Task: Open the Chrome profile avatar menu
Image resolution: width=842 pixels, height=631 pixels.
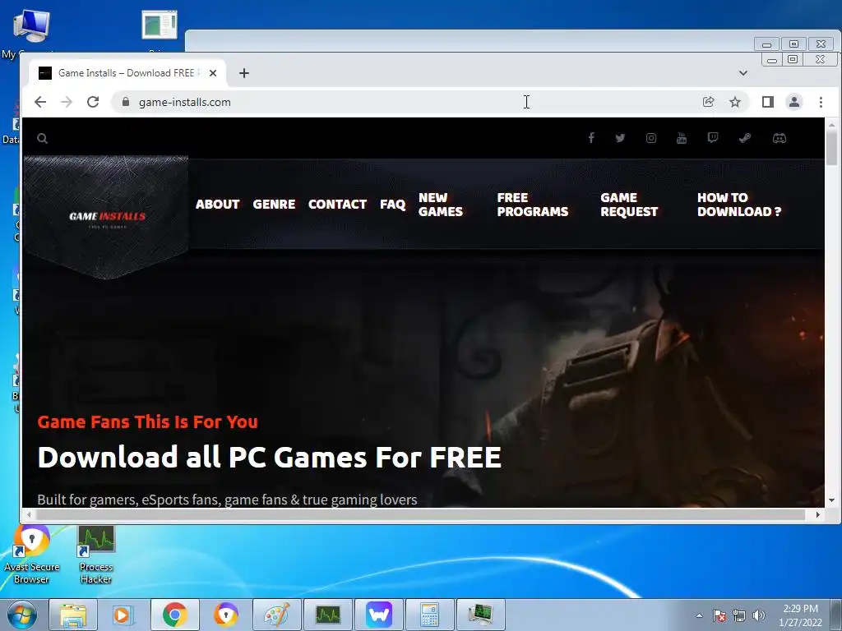Action: 794,102
